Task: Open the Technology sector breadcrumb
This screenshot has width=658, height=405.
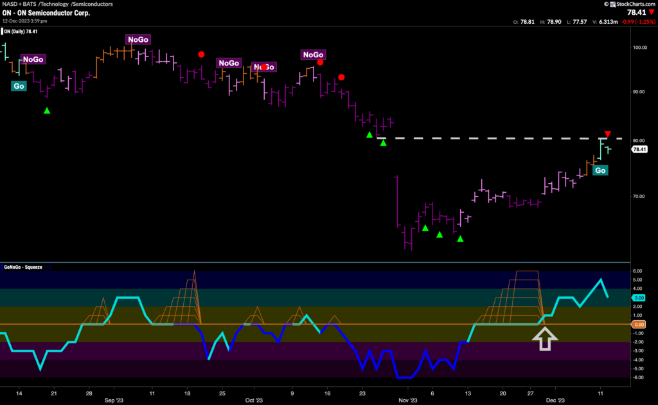Action: click(x=55, y=4)
